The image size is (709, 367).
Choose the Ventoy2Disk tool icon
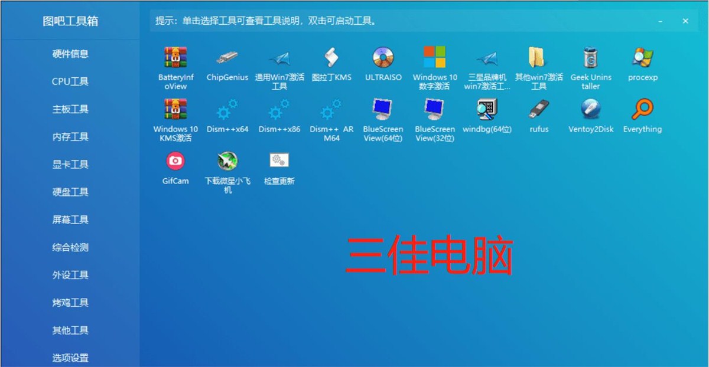pos(590,109)
